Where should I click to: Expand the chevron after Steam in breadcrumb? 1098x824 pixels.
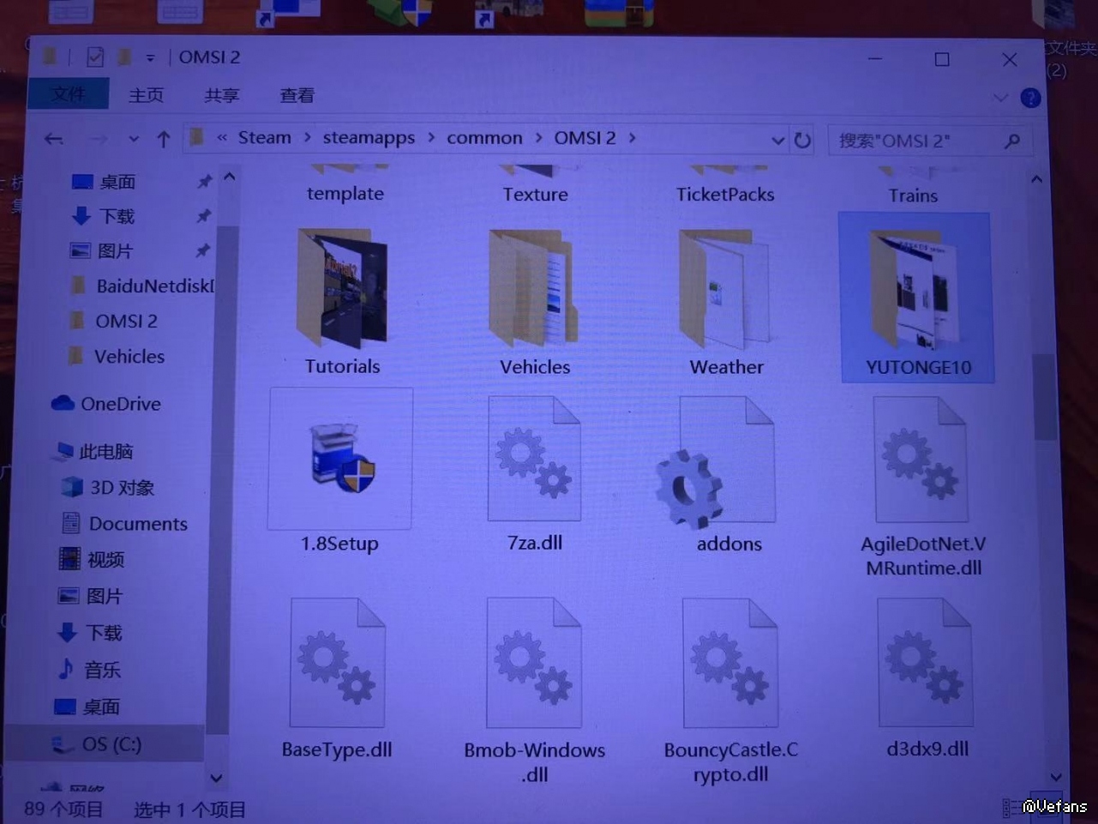click(307, 138)
